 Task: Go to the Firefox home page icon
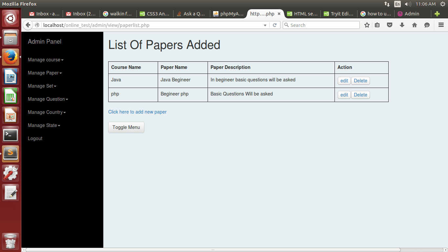[x=414, y=25]
